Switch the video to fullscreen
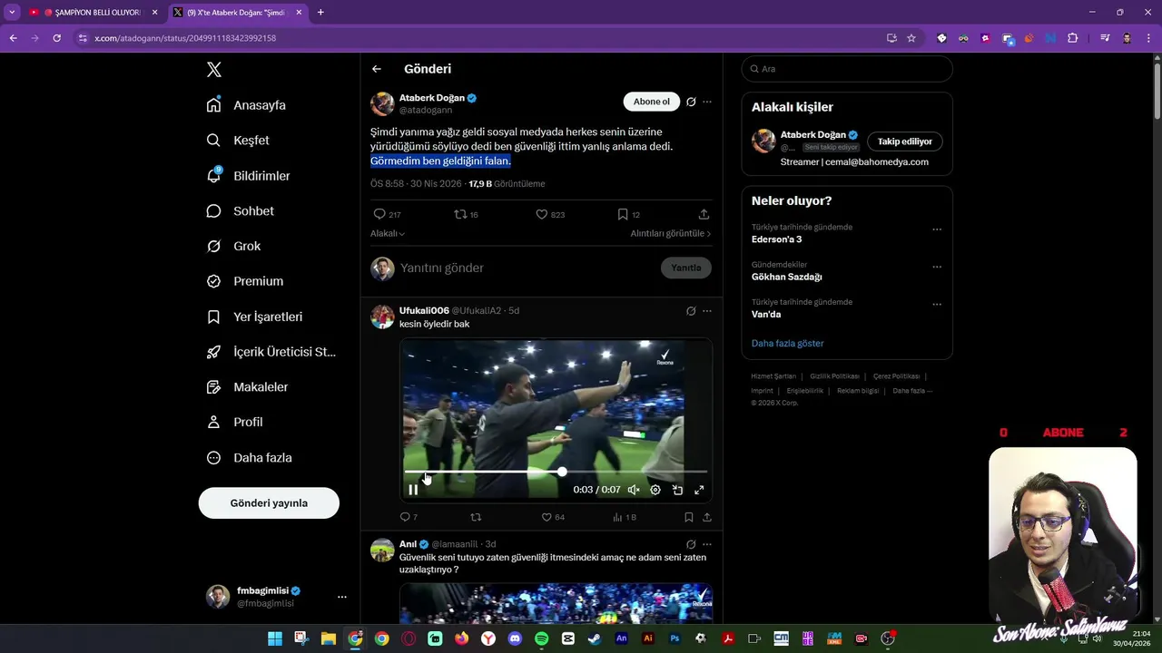The width and height of the screenshot is (1162, 653). tap(699, 490)
